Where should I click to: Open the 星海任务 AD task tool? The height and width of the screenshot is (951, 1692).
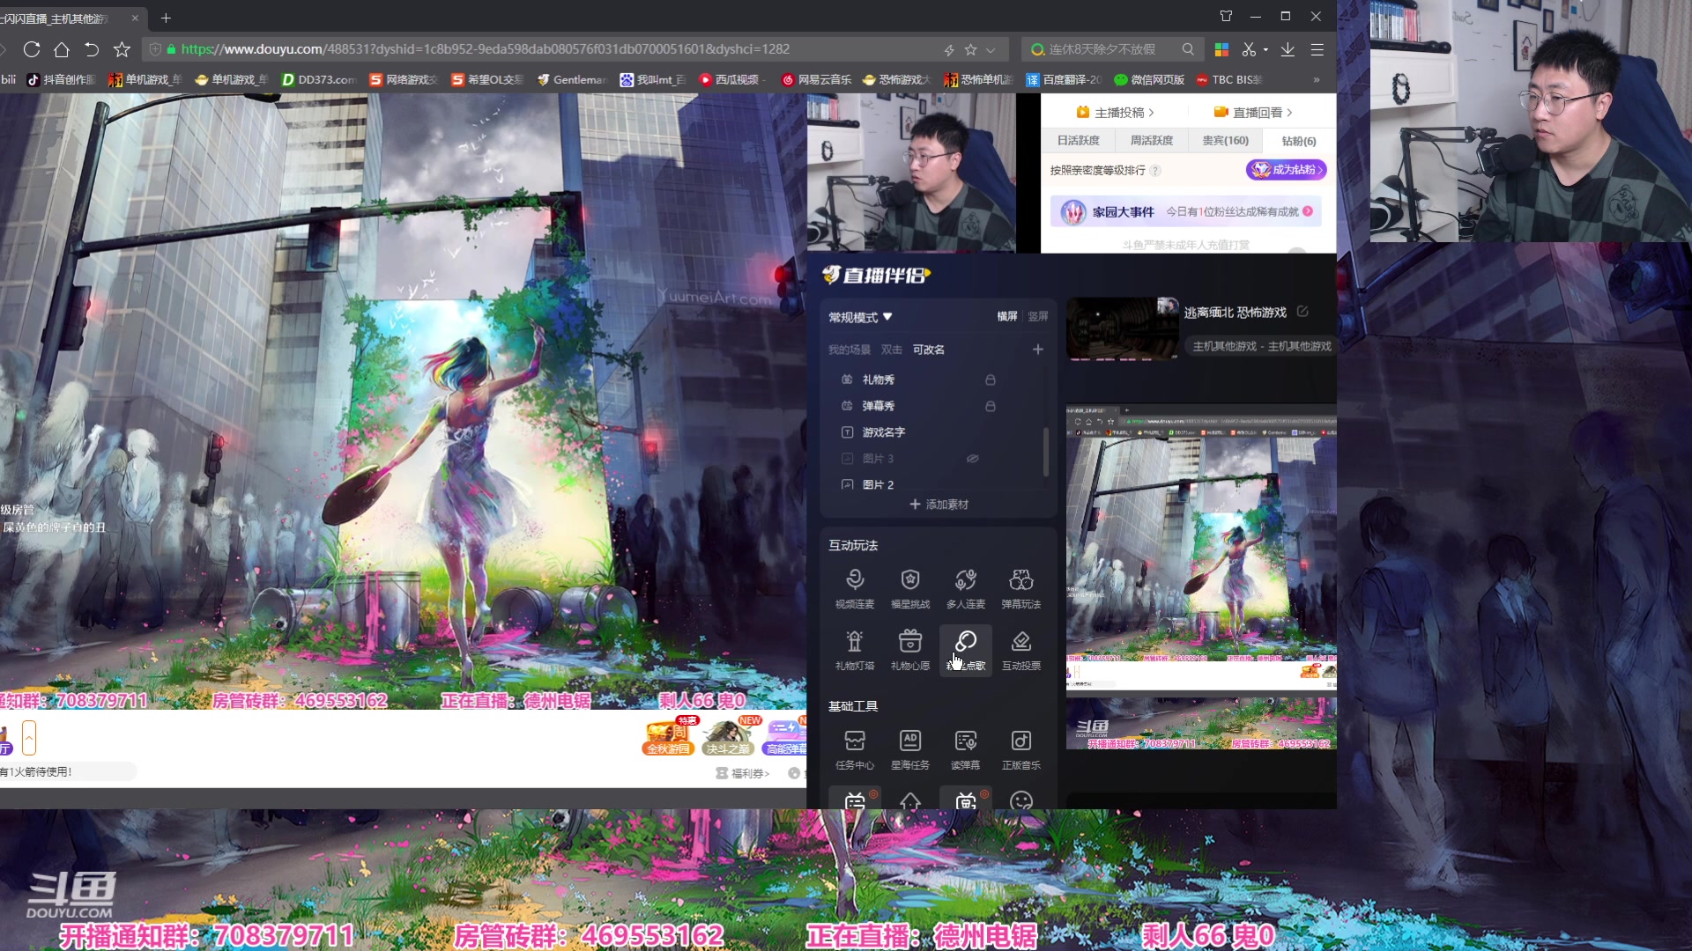[909, 749]
